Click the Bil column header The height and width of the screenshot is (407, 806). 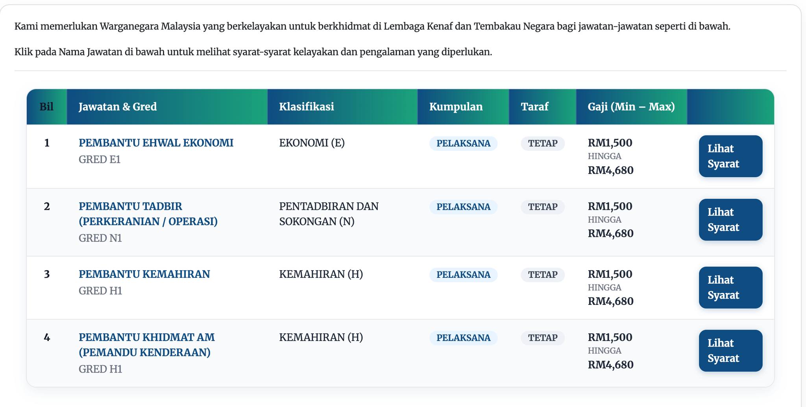46,106
